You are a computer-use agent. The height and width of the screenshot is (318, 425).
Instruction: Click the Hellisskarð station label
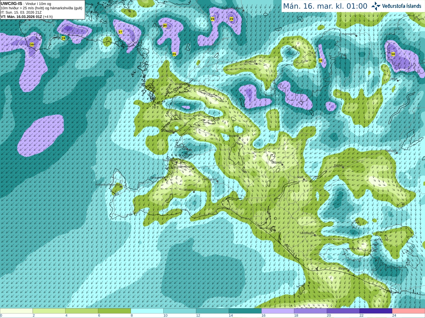tap(209, 179)
